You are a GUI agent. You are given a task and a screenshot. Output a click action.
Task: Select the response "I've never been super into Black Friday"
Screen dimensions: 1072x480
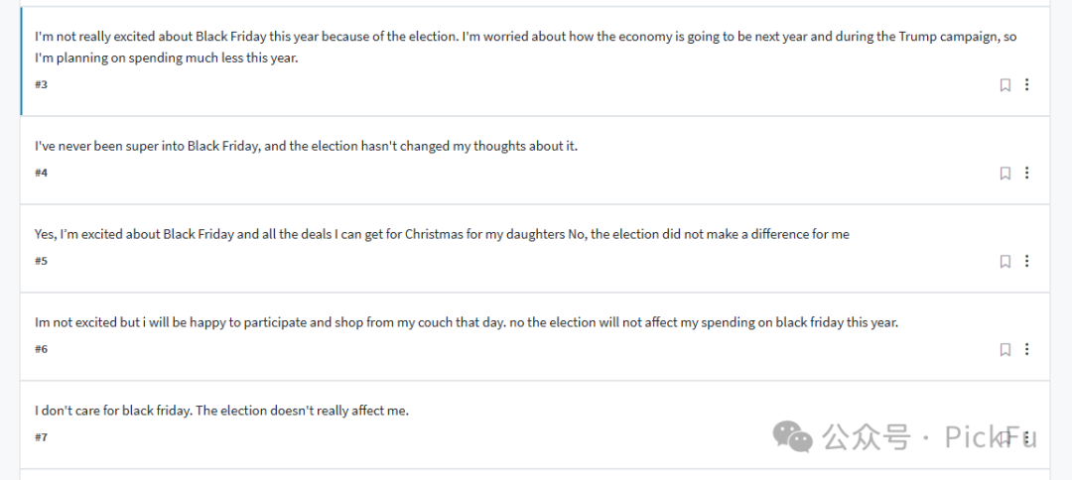coord(535,161)
